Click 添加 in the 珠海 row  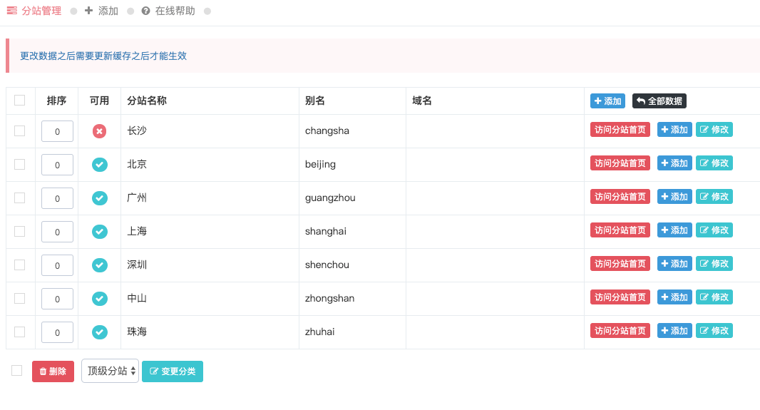(674, 330)
